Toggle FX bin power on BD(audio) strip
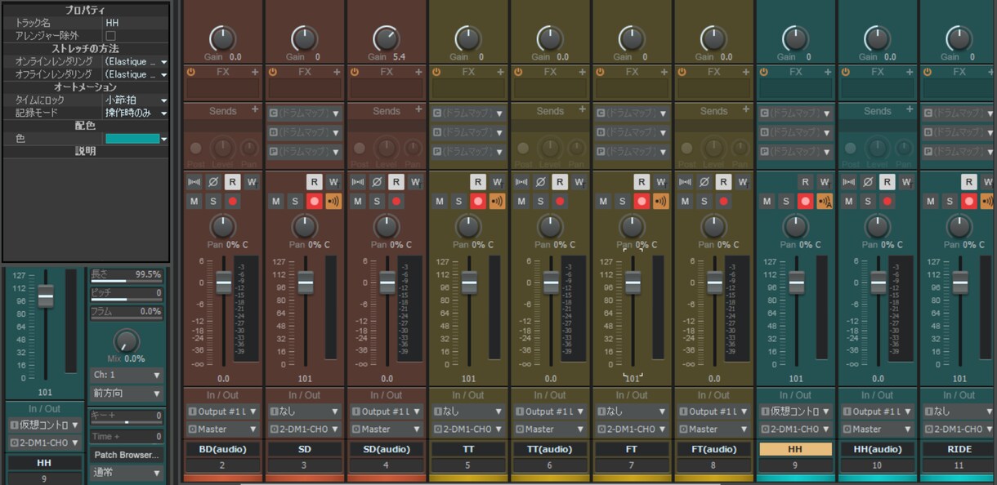The width and height of the screenshot is (997, 485). pos(190,72)
